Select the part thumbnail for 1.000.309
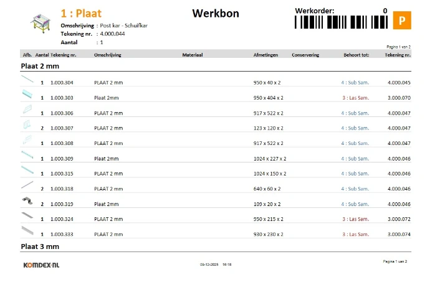 [27, 156]
